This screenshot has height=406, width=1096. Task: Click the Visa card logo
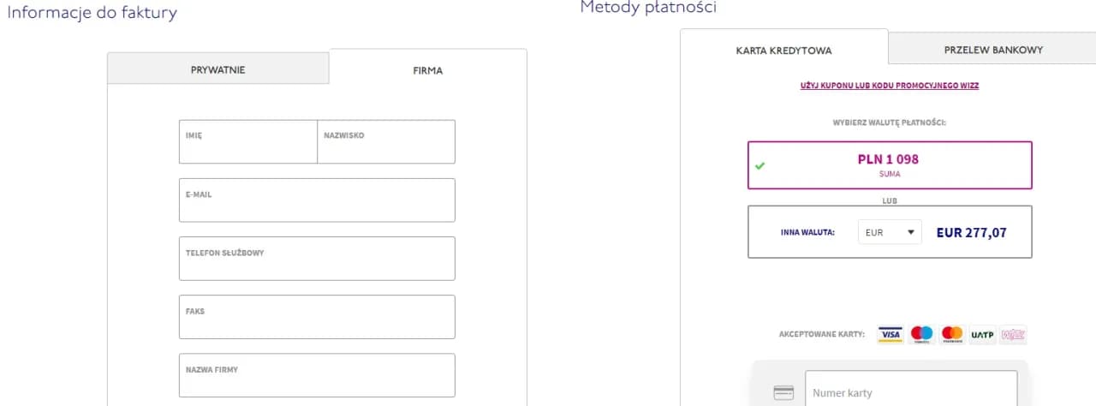point(890,334)
